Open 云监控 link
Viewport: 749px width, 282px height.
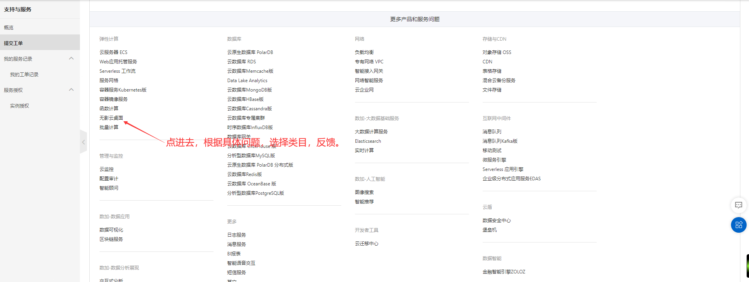point(107,169)
